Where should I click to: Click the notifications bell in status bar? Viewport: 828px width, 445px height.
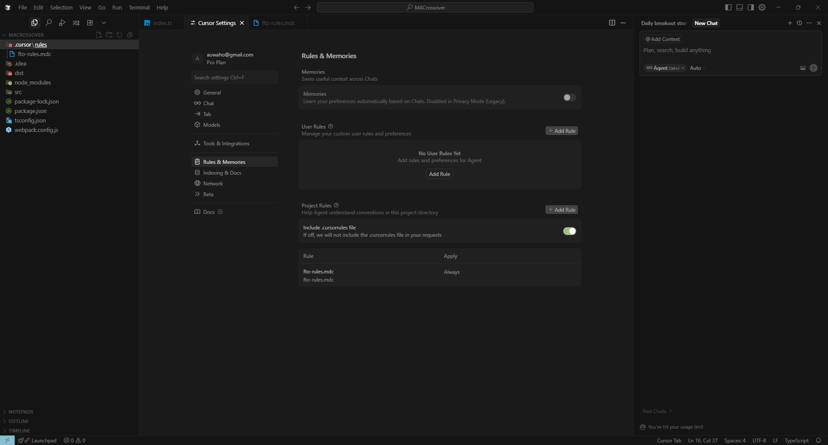818,440
